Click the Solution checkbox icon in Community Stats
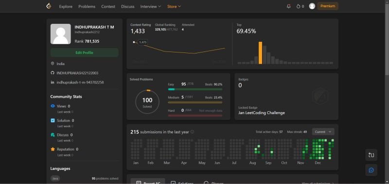389x184 pixels. pos(53,120)
